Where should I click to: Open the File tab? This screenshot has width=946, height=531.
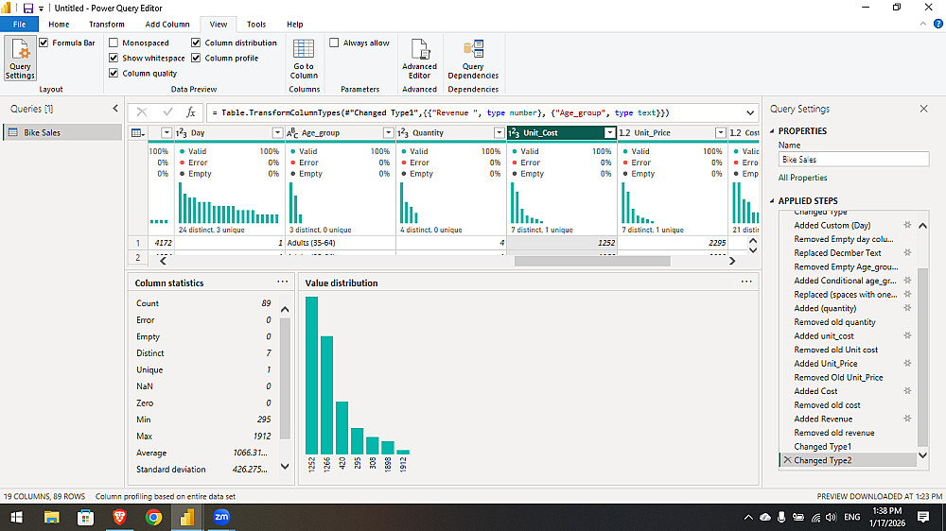click(x=19, y=25)
